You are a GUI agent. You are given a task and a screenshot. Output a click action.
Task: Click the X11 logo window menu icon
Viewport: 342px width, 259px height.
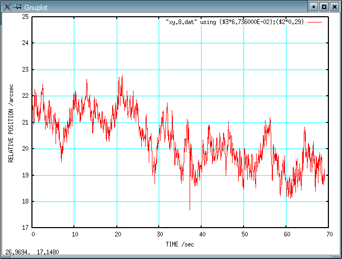click(x=7, y=7)
